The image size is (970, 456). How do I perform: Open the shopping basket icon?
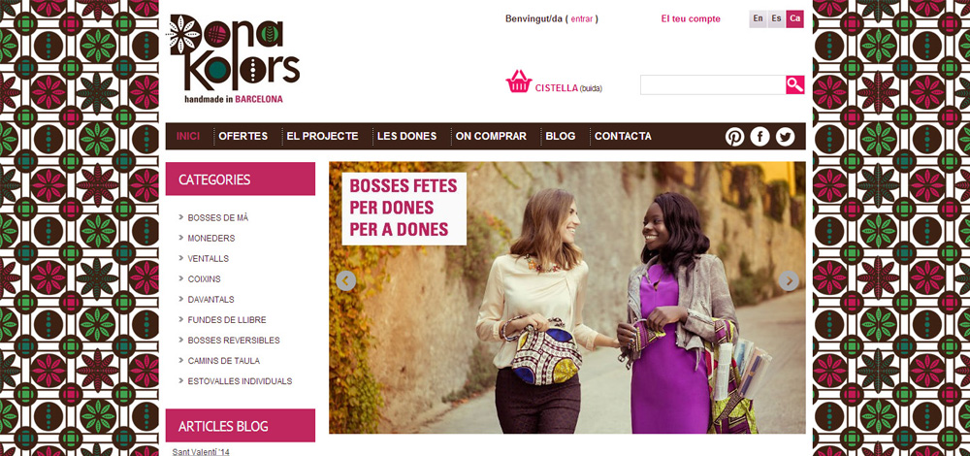tap(518, 81)
